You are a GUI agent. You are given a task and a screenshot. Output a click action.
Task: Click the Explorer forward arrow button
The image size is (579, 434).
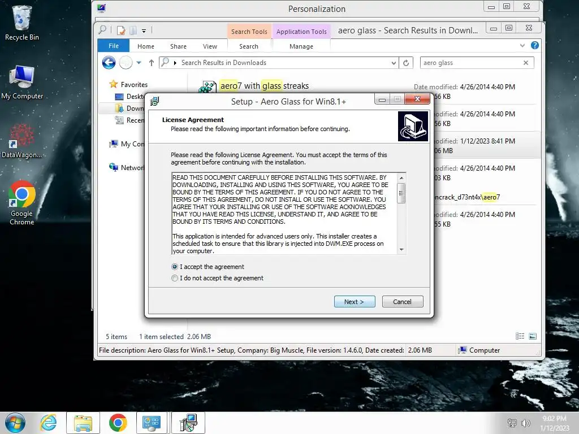point(126,63)
